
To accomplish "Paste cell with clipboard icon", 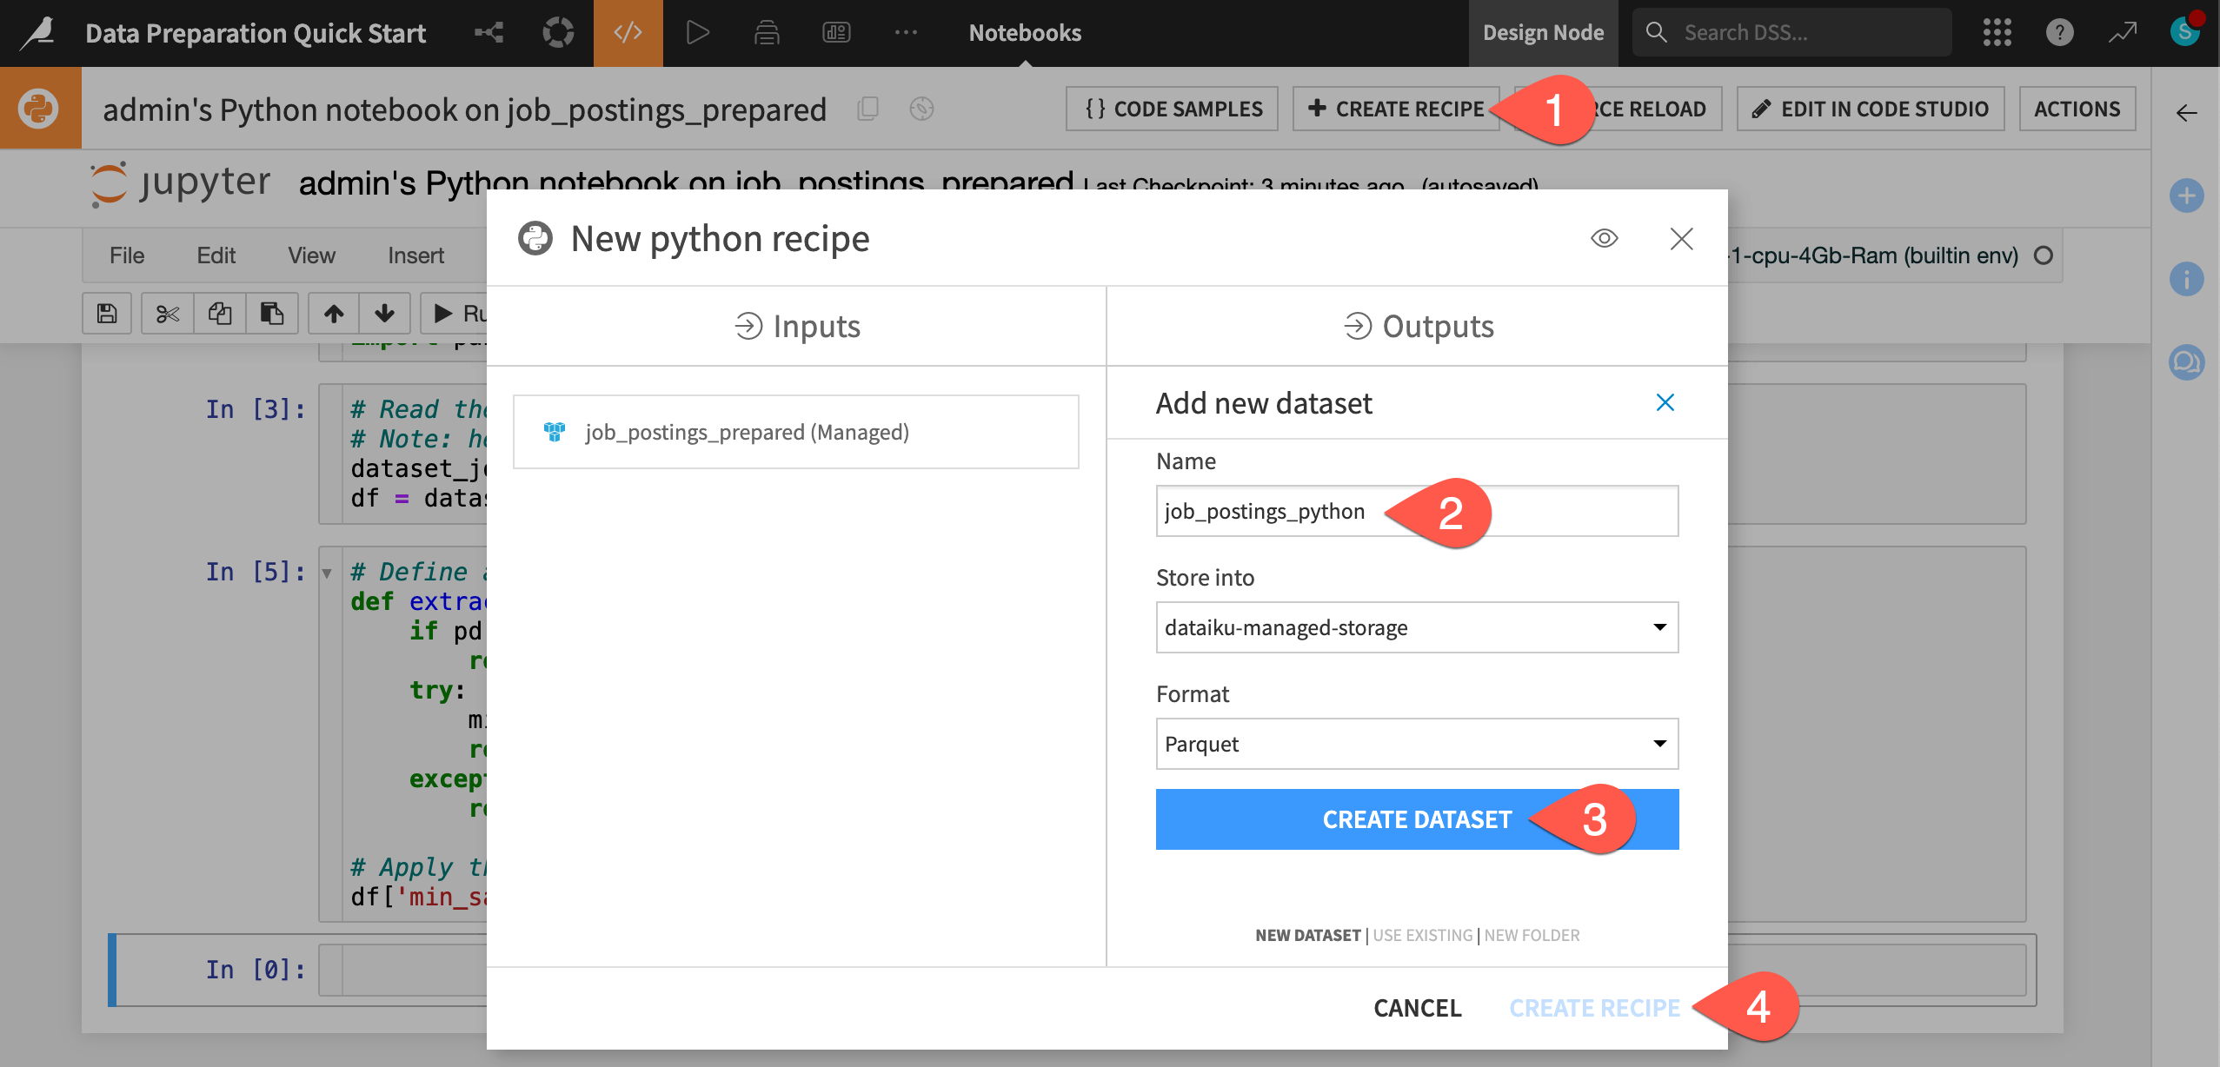I will click(272, 313).
